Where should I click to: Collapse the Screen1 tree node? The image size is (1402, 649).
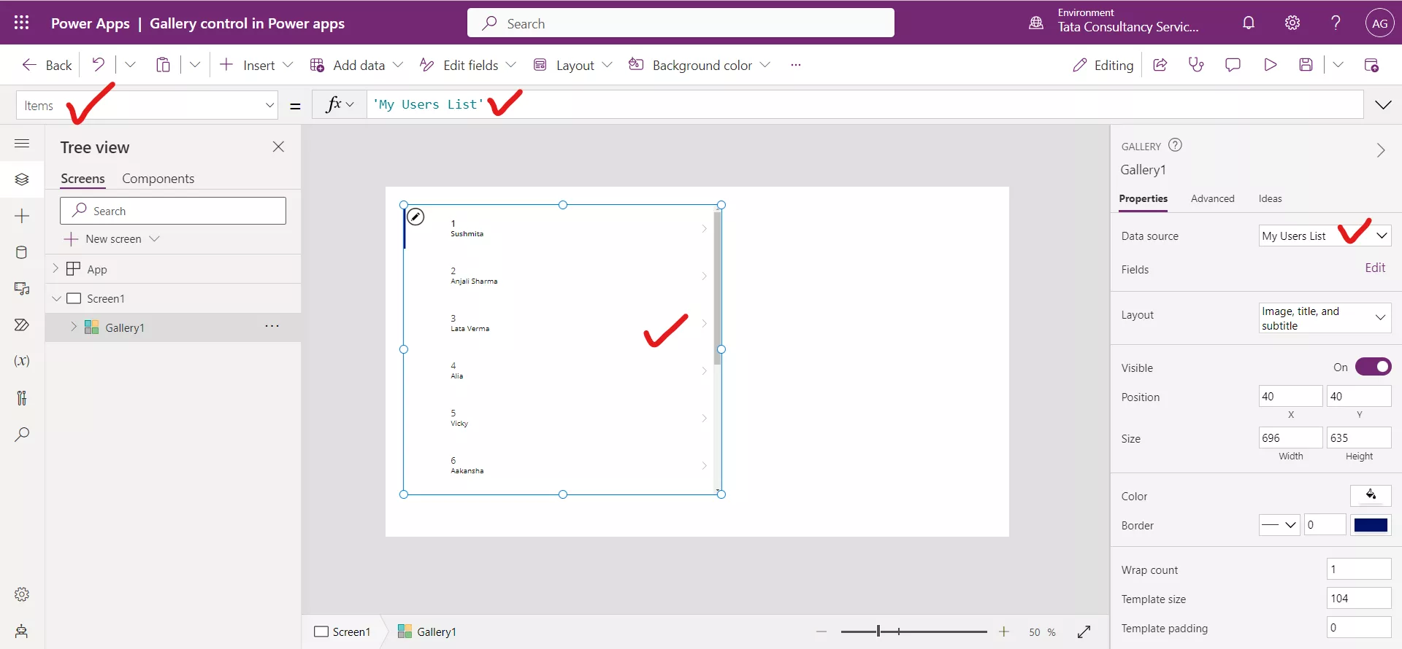point(56,298)
